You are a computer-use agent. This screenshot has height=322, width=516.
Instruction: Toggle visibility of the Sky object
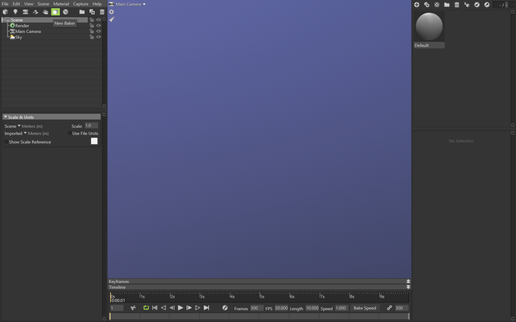click(98, 37)
